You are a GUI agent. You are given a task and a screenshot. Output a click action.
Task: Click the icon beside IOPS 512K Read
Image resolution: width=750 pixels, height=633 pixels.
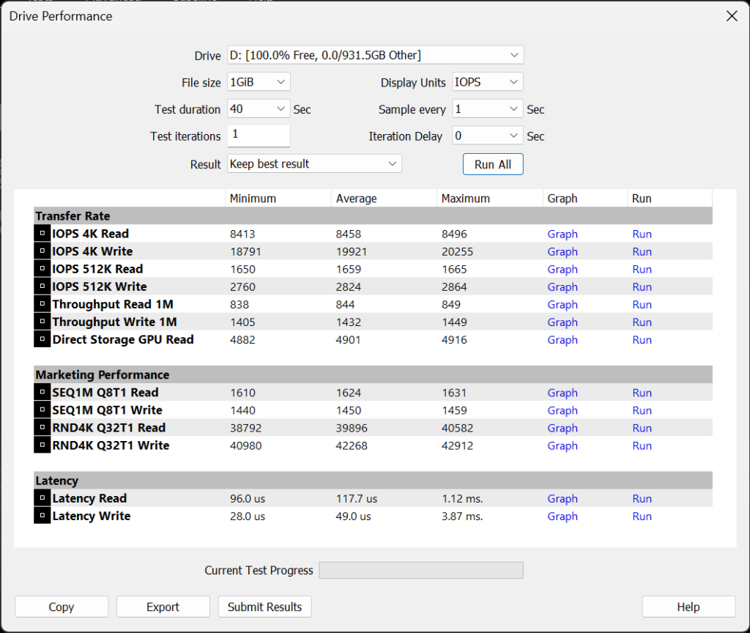(42, 269)
